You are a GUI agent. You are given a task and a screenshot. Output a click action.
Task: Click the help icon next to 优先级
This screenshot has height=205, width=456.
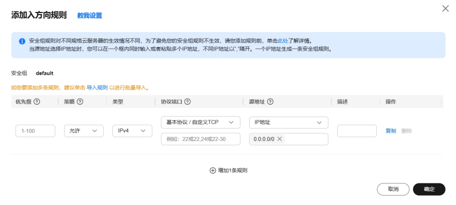(37, 102)
